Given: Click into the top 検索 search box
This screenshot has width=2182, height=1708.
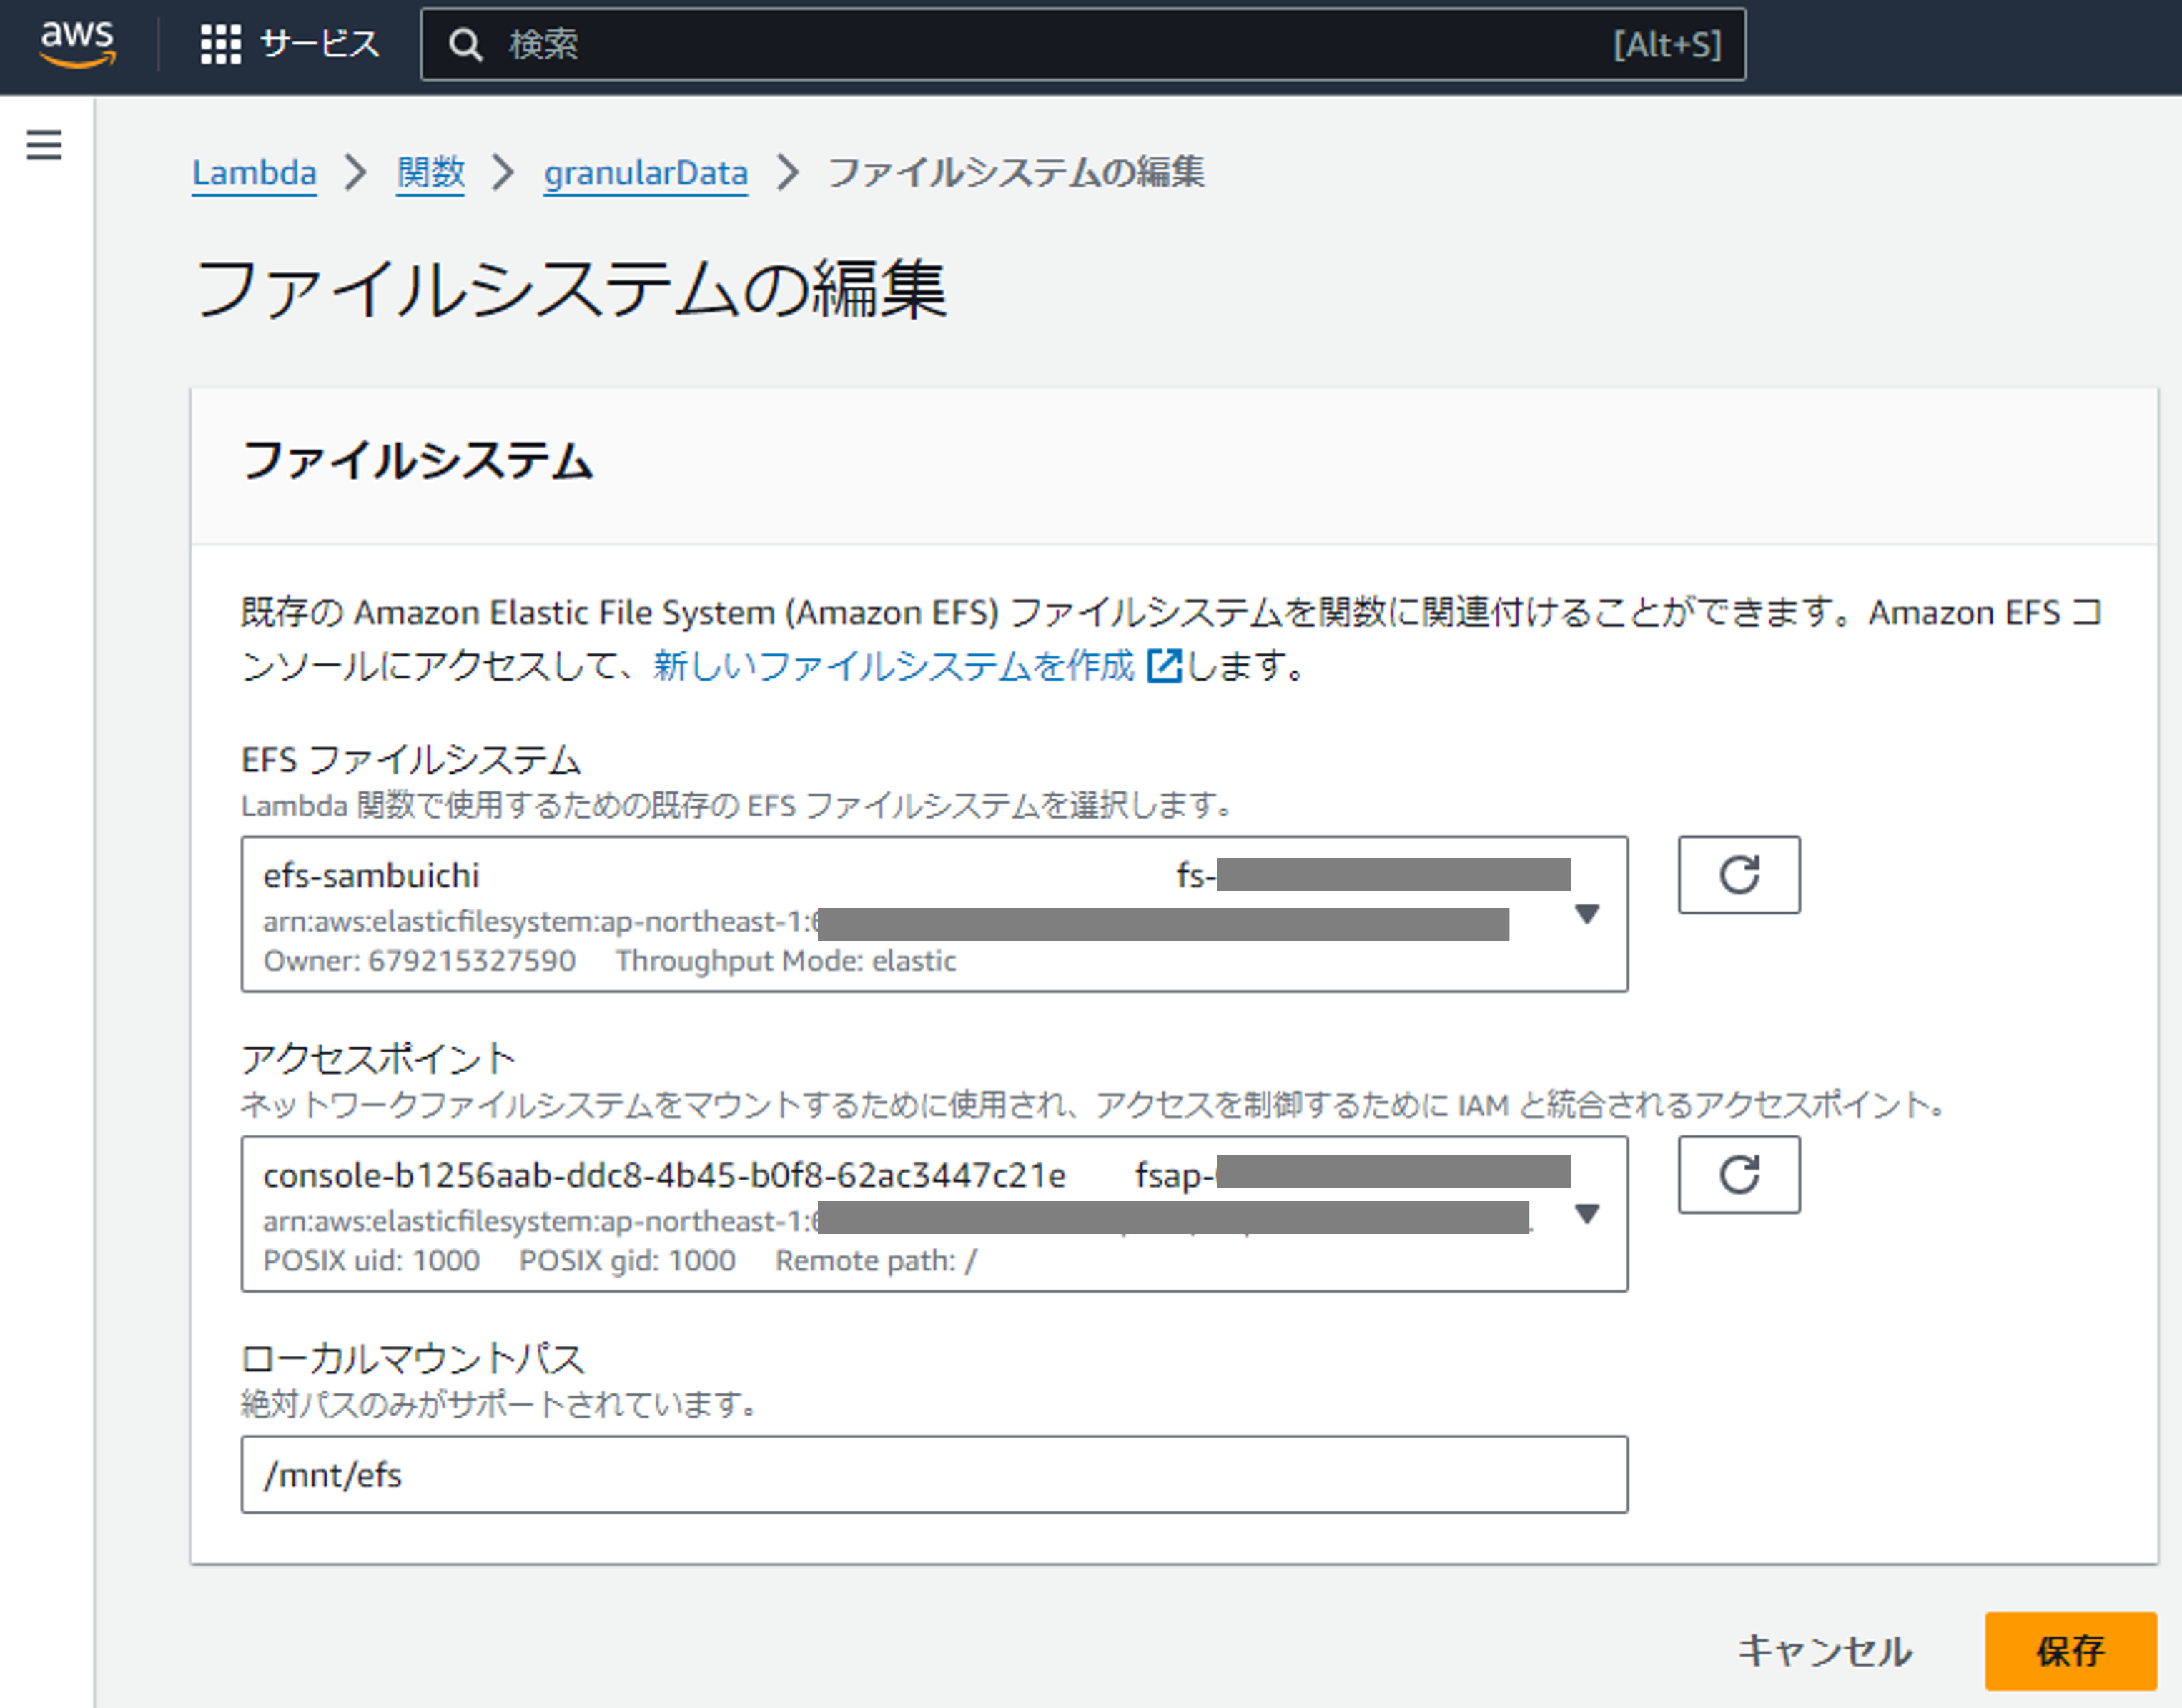Looking at the screenshot, I should point(1050,45).
